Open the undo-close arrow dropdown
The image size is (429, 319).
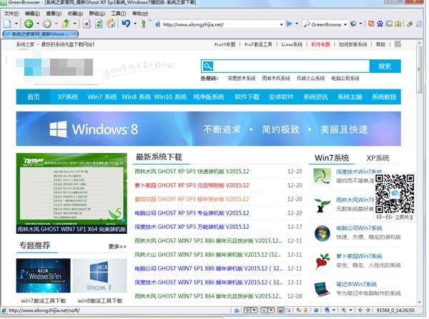click(135, 24)
